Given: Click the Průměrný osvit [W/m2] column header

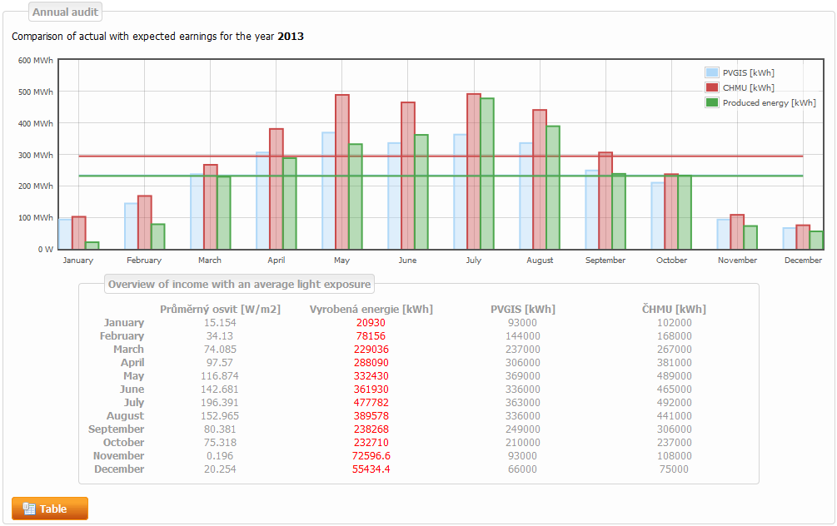Looking at the screenshot, I should (x=220, y=310).
